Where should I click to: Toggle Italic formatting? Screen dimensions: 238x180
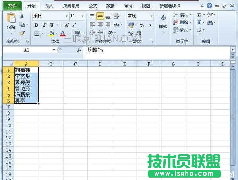click(x=44, y=25)
